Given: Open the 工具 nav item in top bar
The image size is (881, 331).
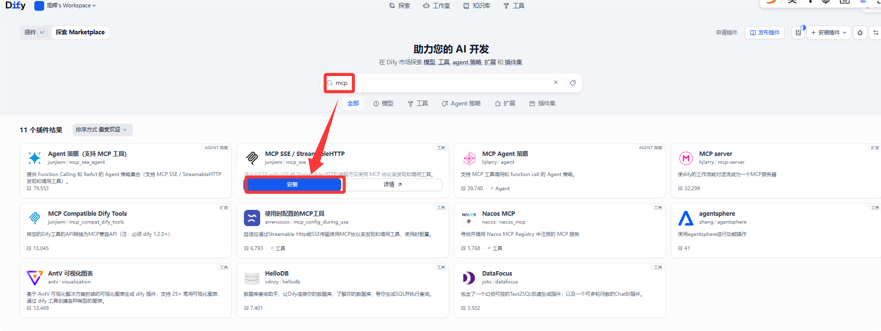Looking at the screenshot, I should pos(514,6).
